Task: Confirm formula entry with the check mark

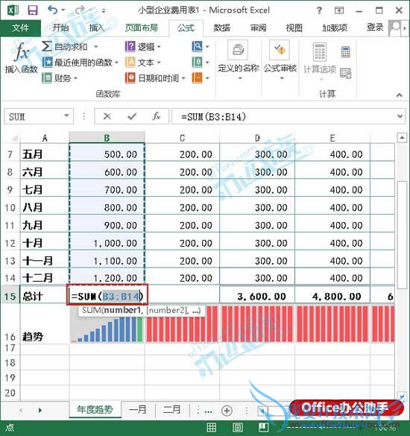Action: [x=132, y=116]
